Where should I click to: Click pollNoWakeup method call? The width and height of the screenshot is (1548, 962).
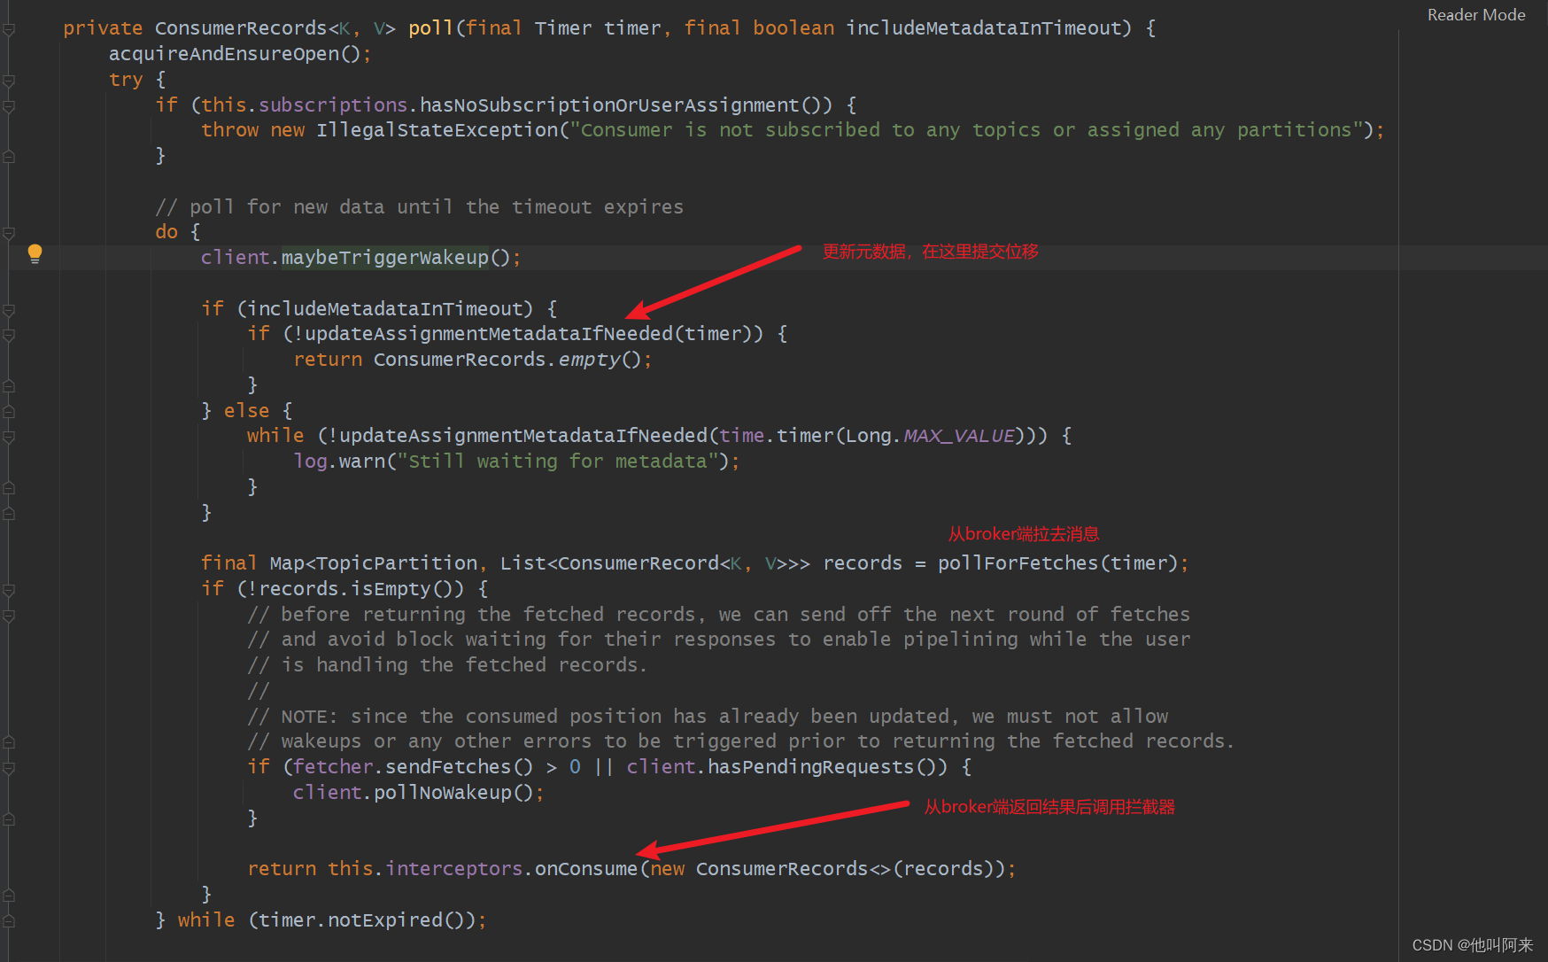pyautogui.click(x=442, y=793)
